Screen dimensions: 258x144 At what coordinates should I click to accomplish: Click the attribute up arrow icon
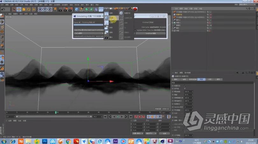tap(243, 73)
